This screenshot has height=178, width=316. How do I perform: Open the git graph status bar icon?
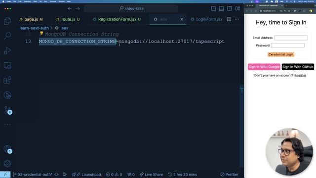coord(65,175)
